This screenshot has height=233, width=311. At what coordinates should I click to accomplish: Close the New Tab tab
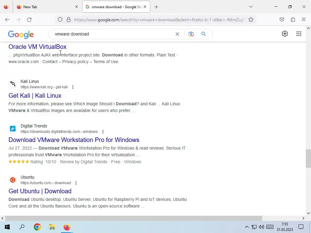click(77, 7)
